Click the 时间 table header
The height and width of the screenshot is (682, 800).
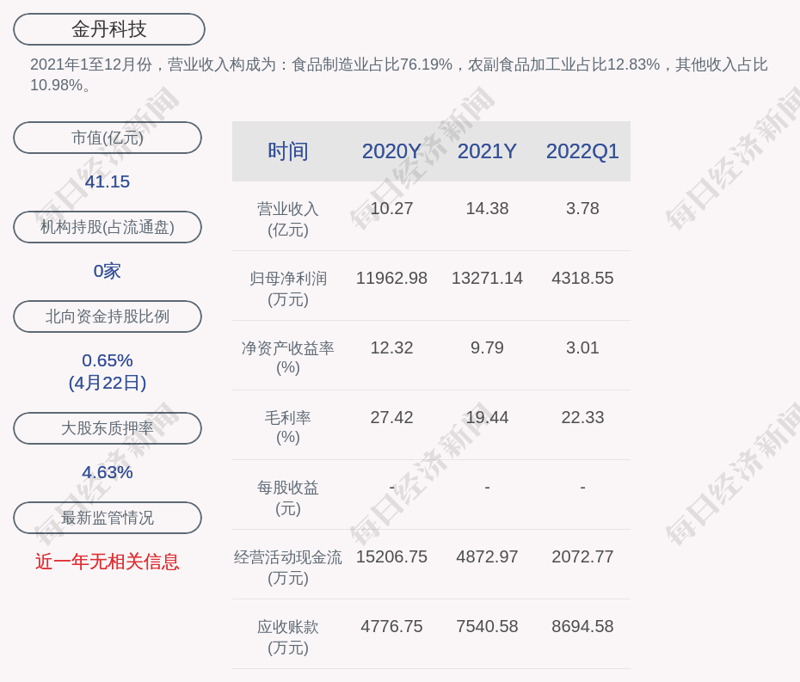point(288,151)
